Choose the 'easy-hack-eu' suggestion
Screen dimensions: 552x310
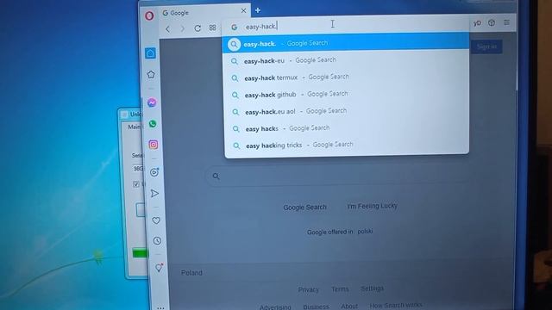click(x=347, y=60)
